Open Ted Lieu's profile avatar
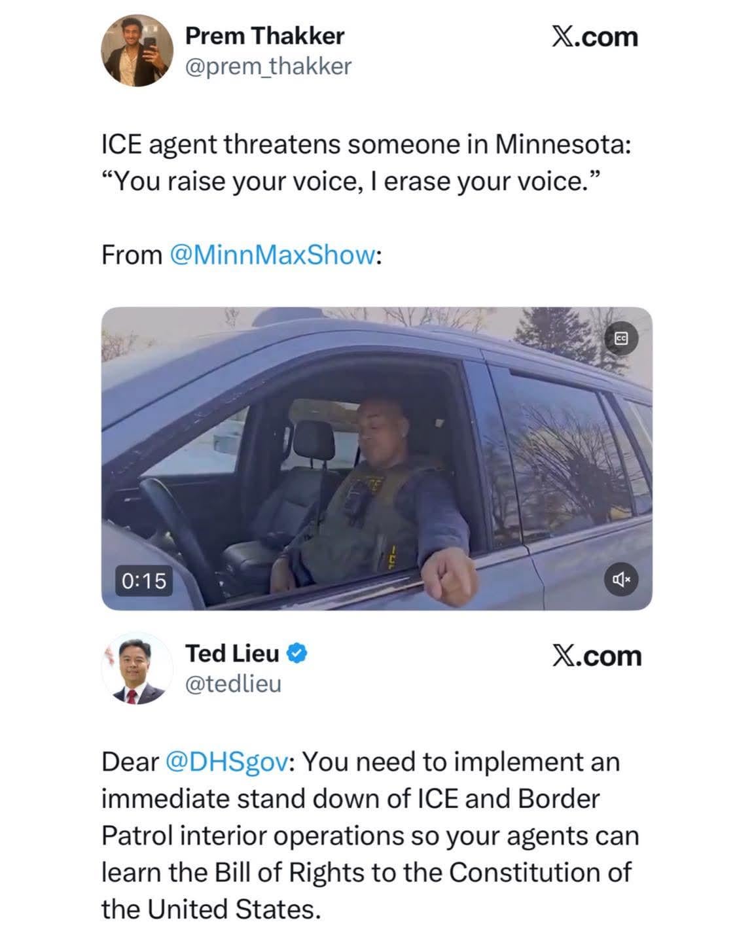Screen dimensions: 754x937 137,669
